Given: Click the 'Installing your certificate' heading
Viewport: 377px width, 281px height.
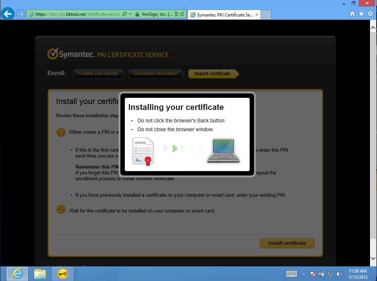Looking at the screenshot, I should click(176, 107).
